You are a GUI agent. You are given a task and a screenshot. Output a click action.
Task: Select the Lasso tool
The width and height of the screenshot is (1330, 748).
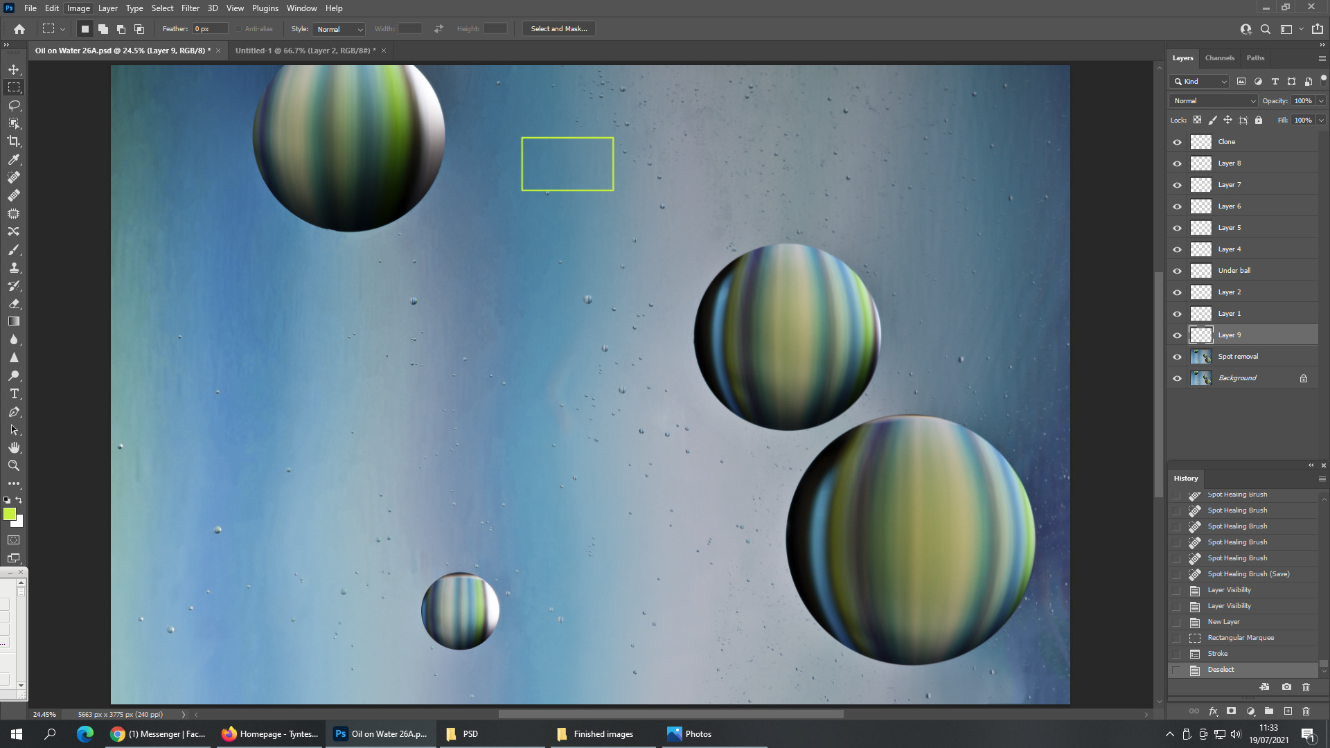14,105
